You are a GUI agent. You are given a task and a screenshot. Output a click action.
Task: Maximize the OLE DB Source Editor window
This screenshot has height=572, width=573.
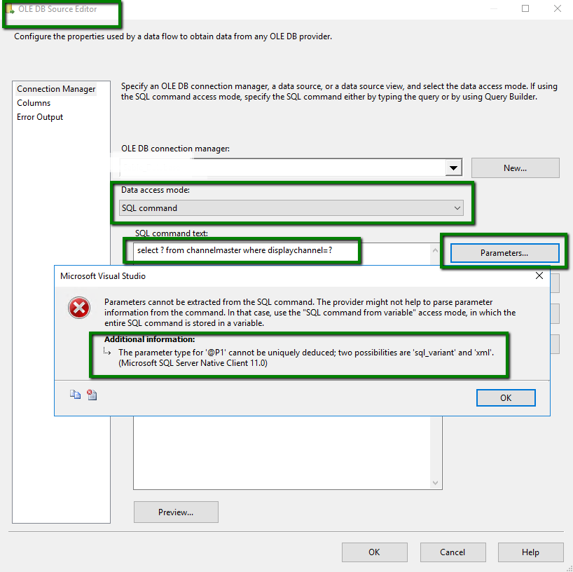click(525, 8)
